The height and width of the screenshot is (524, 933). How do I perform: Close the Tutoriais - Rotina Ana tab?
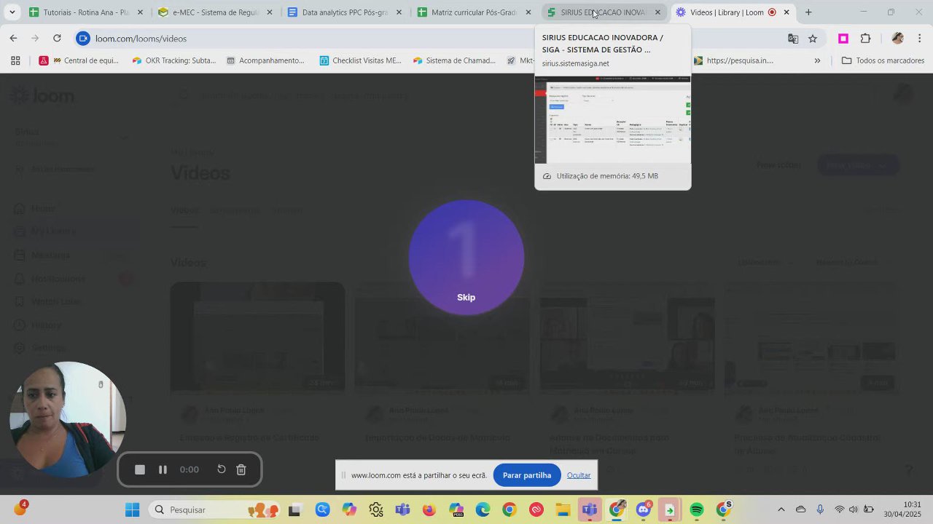click(x=140, y=12)
